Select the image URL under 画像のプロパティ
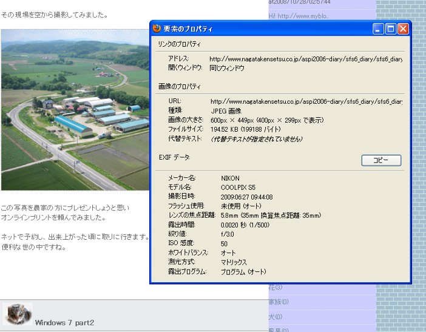This screenshot has height=332, width=426. [x=306, y=101]
